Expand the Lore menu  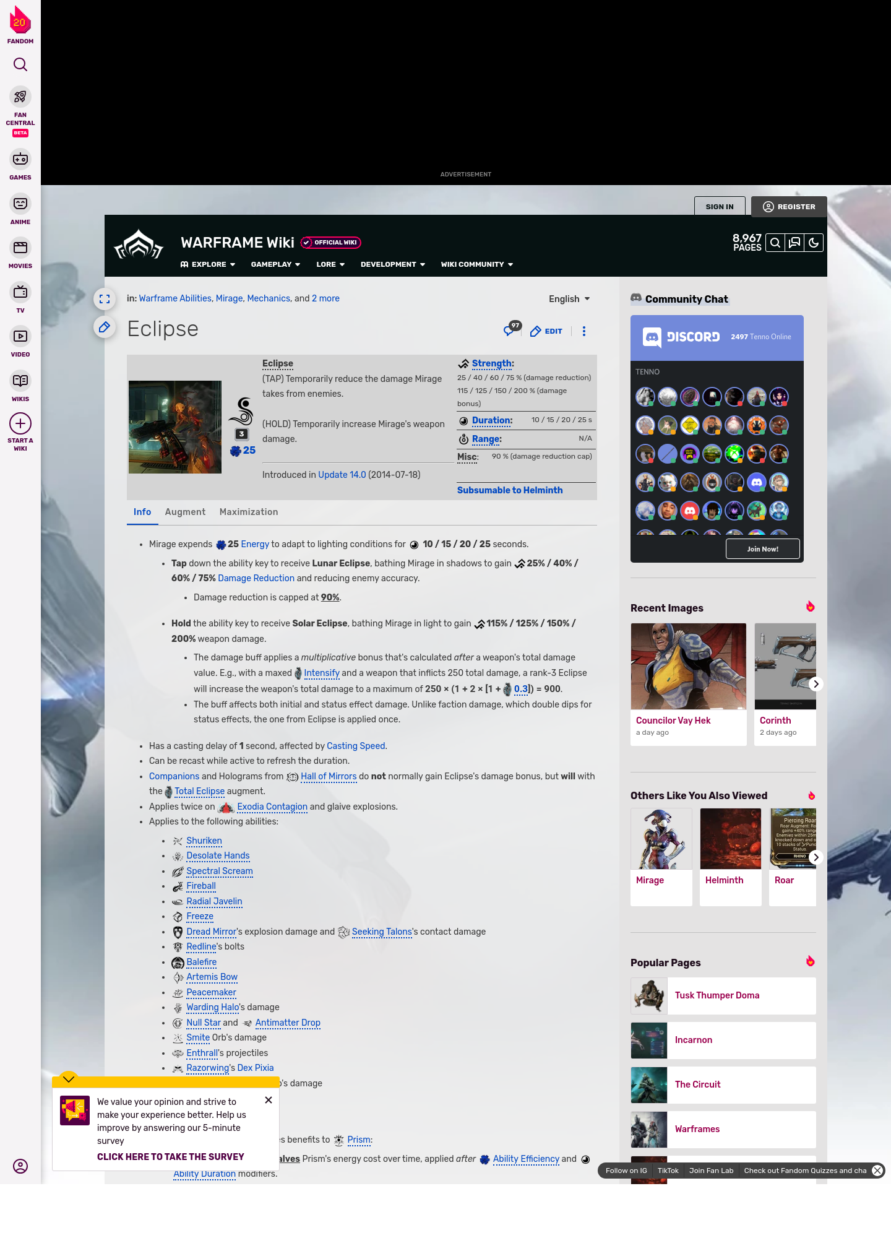[330, 264]
